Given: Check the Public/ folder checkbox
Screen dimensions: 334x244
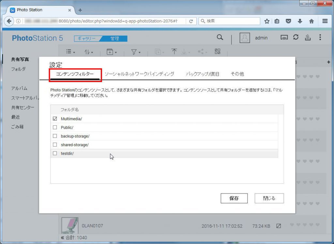Looking at the screenshot, I should [55, 127].
